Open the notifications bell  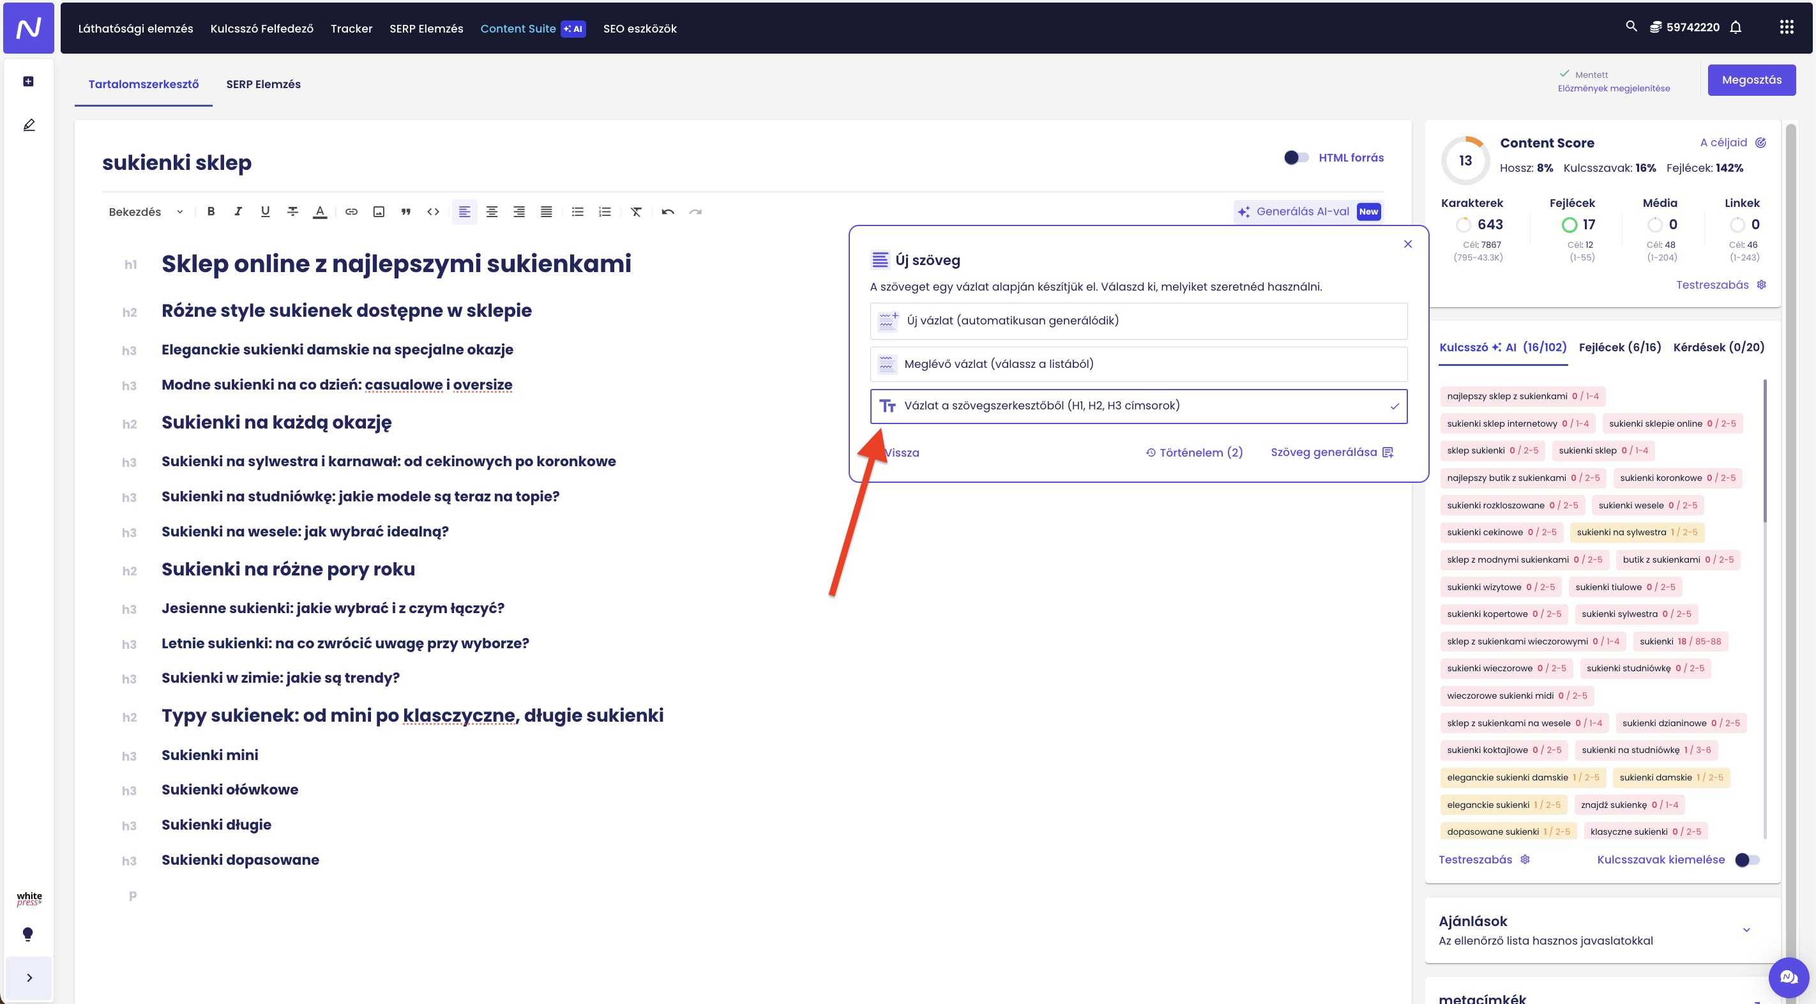pos(1736,27)
